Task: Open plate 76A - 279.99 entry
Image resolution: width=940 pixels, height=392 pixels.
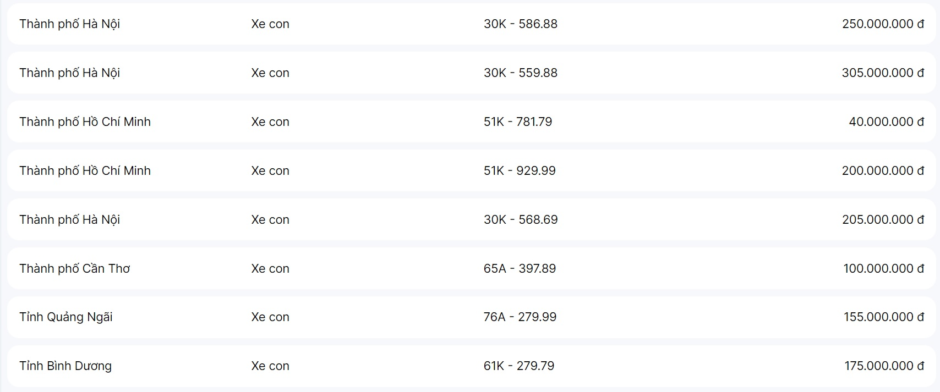Action: point(520,317)
